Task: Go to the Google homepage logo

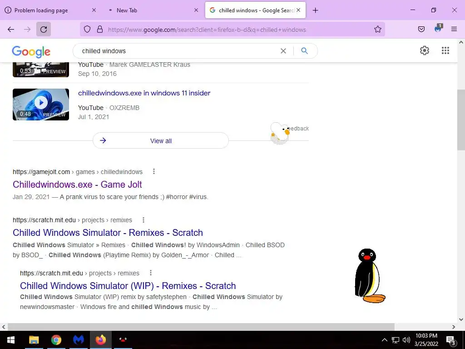Action: pos(31,52)
